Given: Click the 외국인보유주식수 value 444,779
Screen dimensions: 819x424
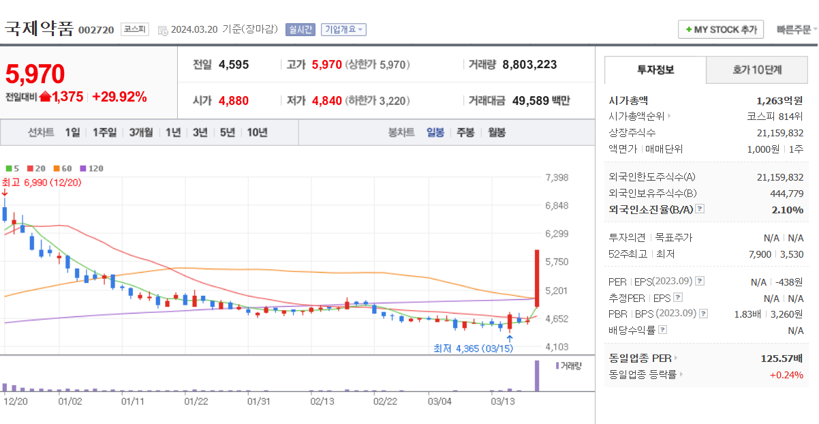Looking at the screenshot, I should click(x=786, y=194).
